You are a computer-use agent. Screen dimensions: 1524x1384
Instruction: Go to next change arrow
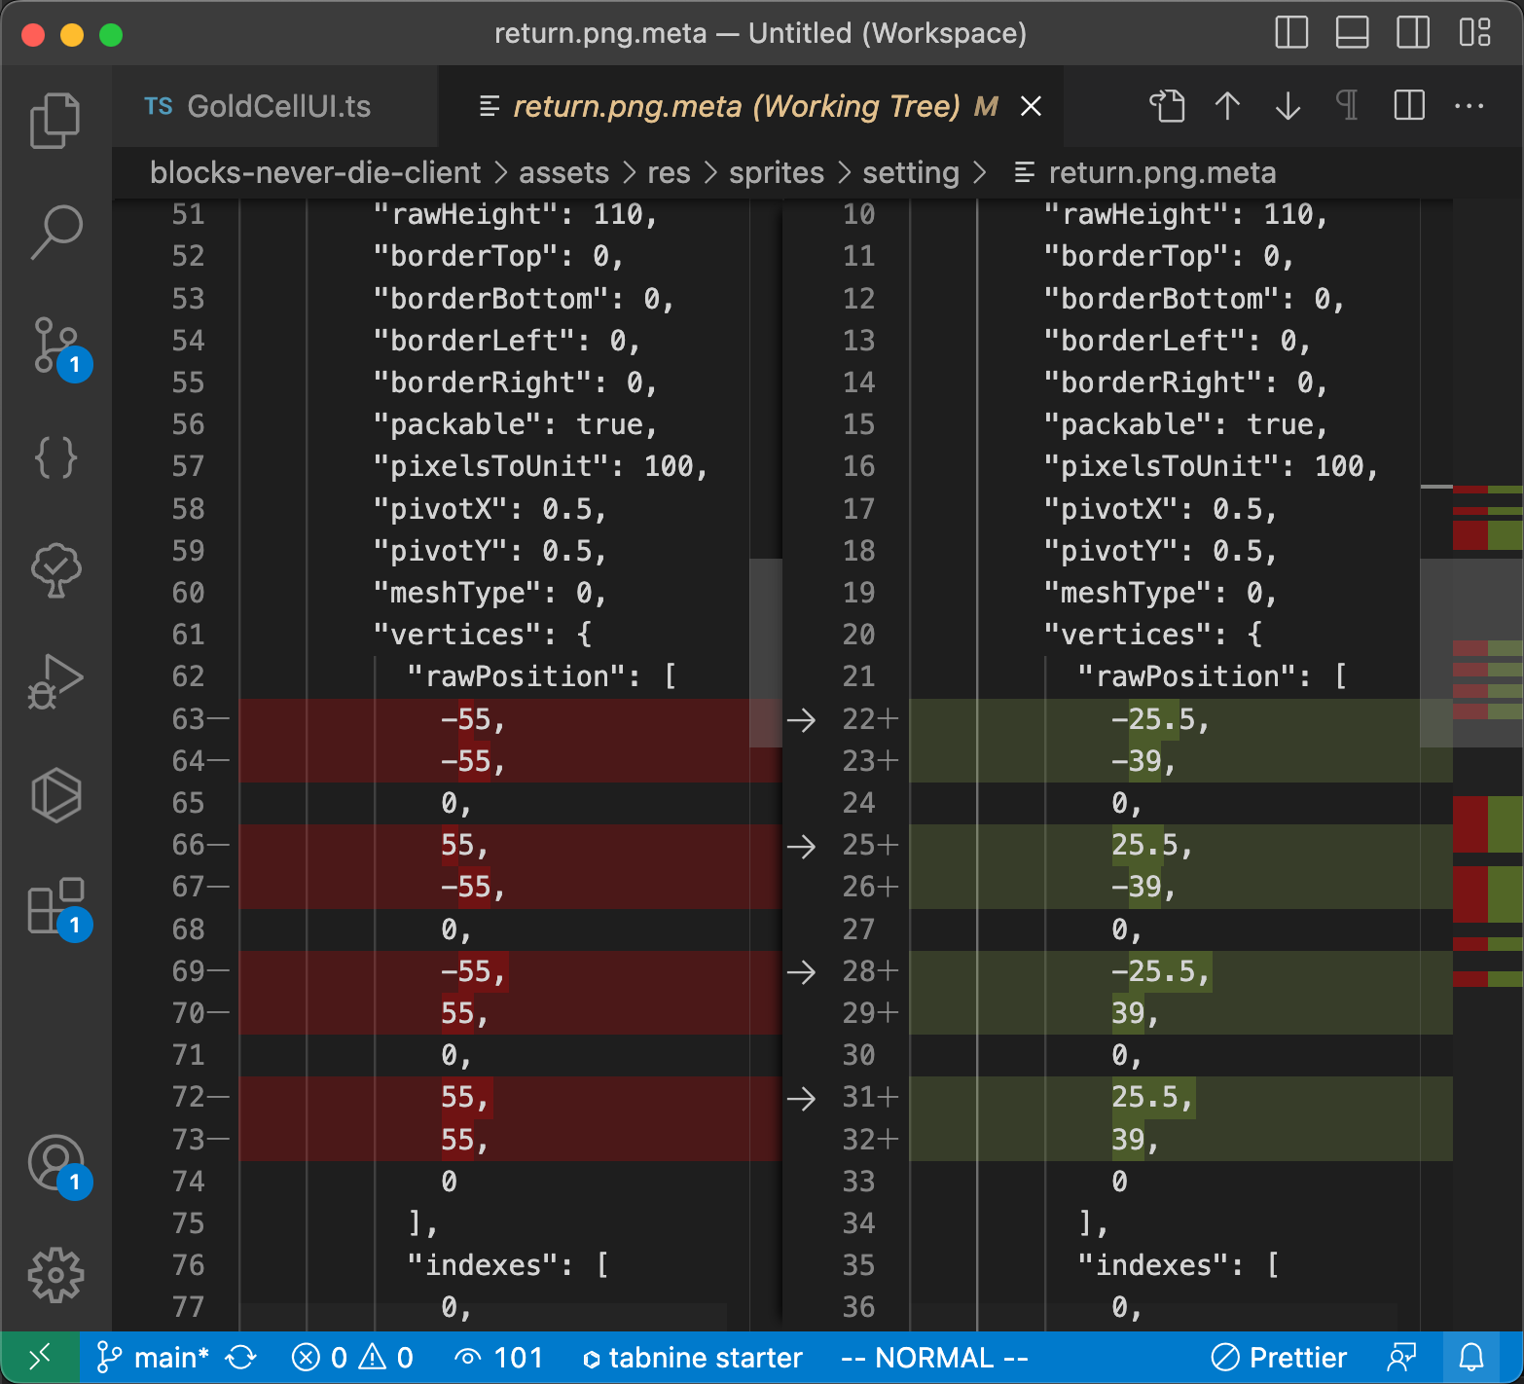click(1288, 106)
